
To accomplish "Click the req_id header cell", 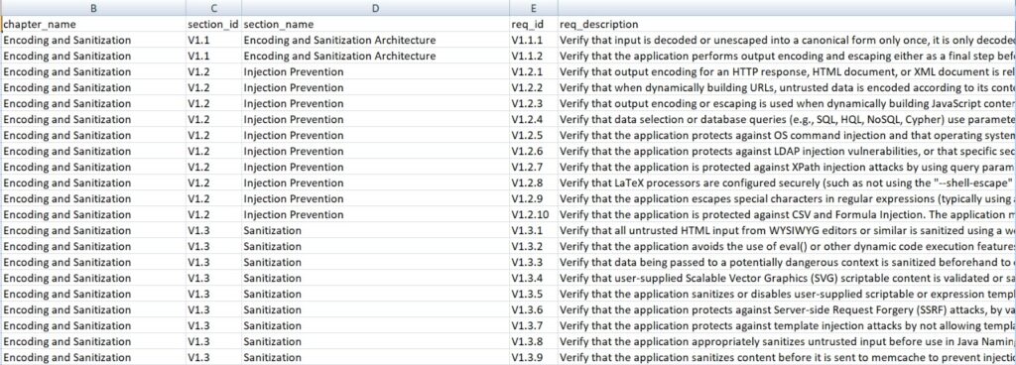I will 533,24.
